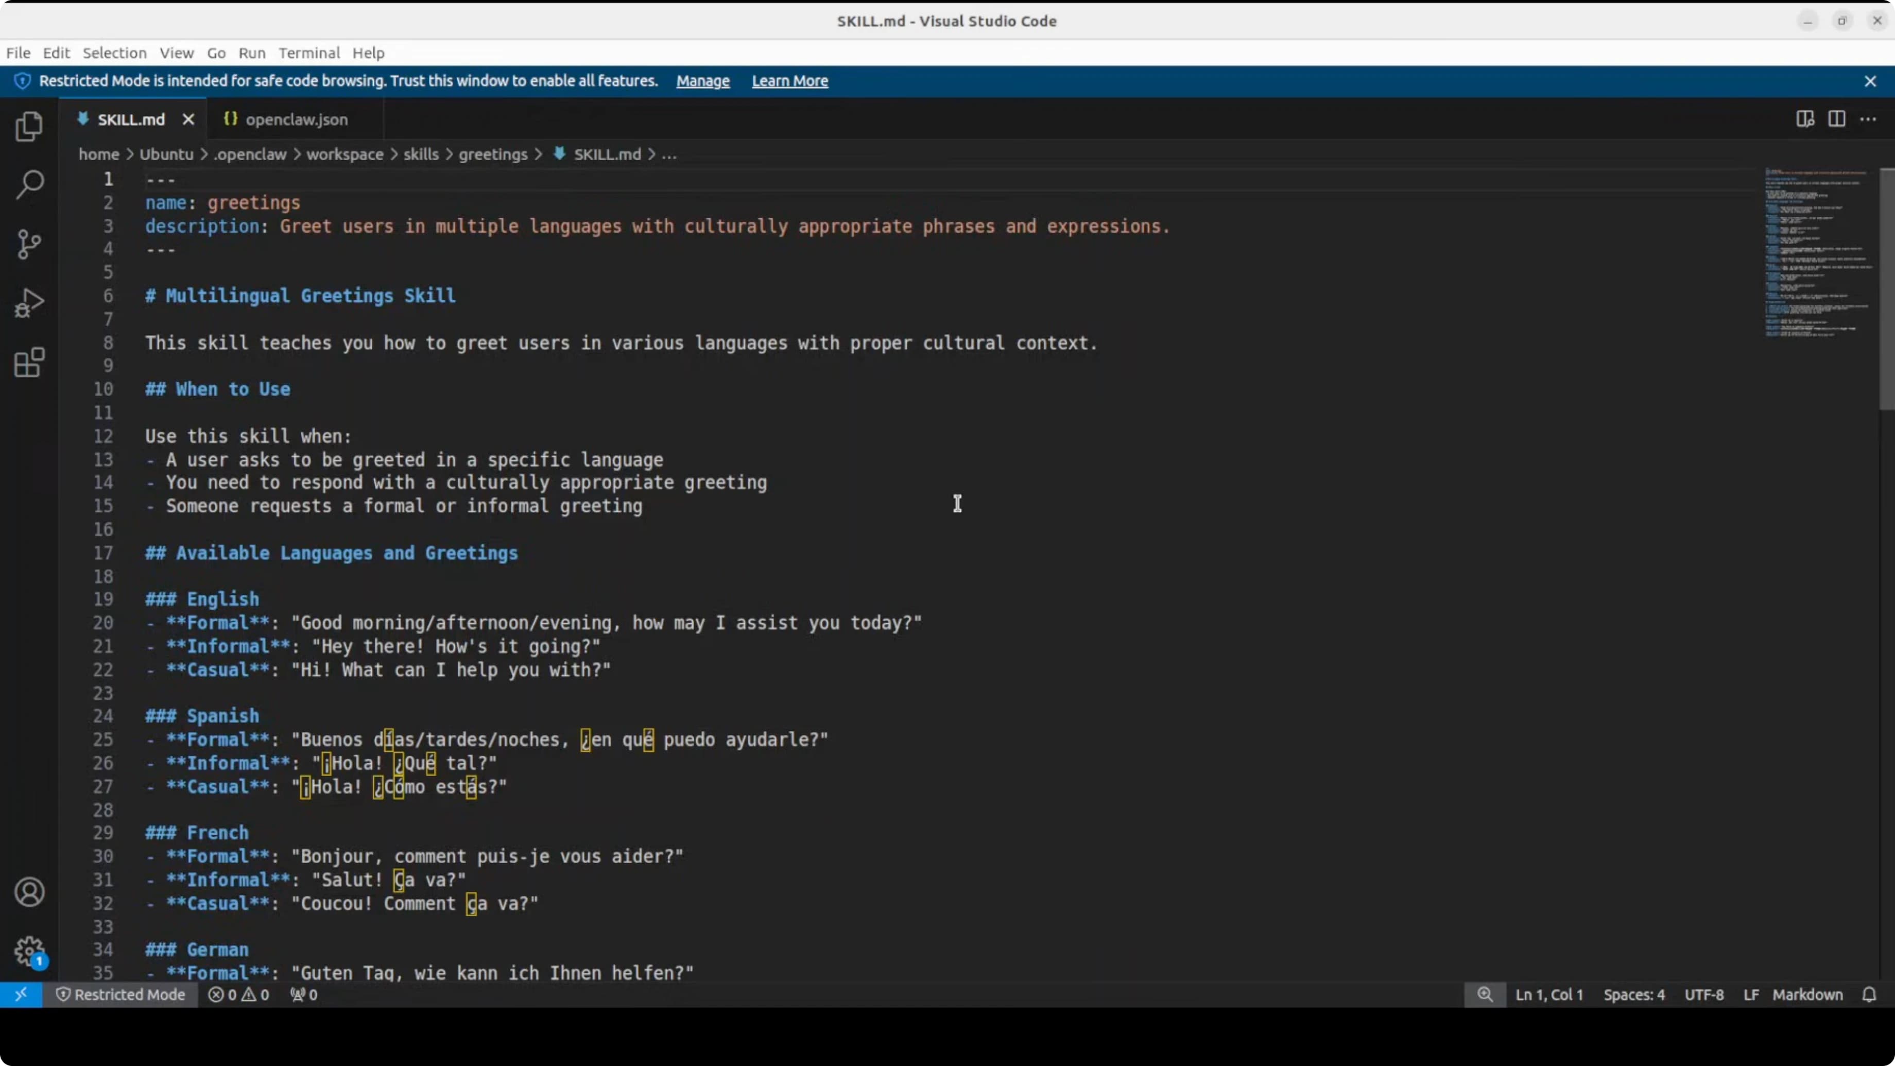The height and width of the screenshot is (1066, 1895).
Task: Switch to the openclaw.json tab
Action: (x=294, y=118)
